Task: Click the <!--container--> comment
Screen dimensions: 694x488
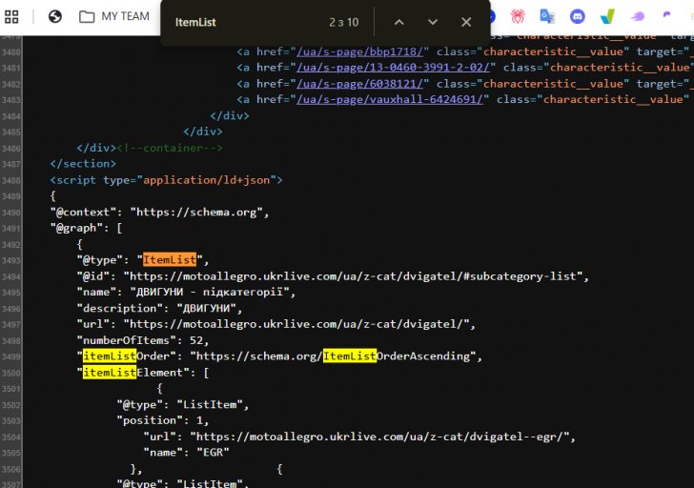Action: 170,149
